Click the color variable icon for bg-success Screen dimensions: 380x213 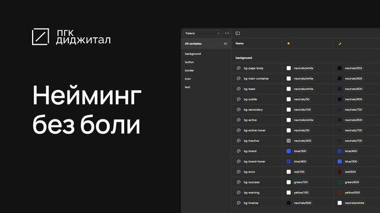(239, 182)
